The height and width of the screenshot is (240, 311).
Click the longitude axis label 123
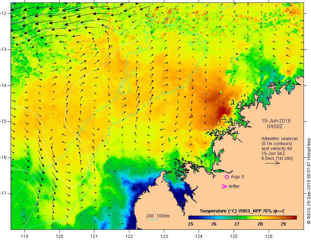point(164,236)
